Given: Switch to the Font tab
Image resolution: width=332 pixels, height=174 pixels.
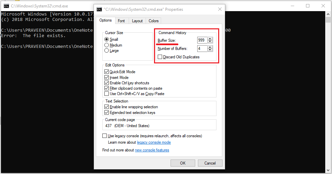Looking at the screenshot, I should [121, 21].
